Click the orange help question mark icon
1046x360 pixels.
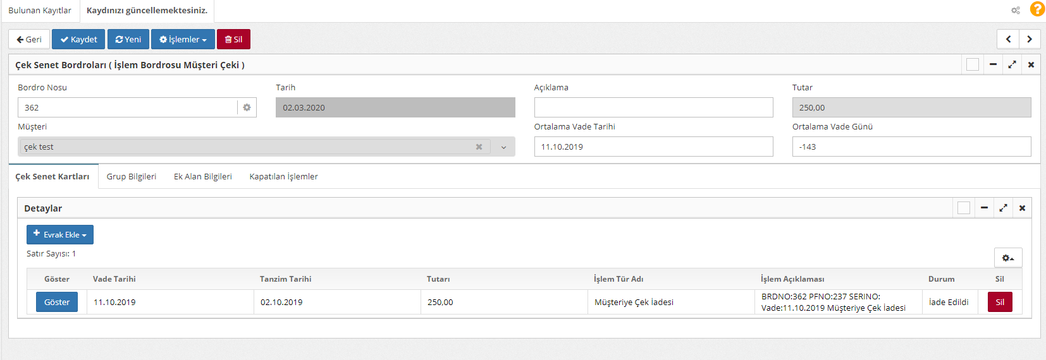point(1037,9)
